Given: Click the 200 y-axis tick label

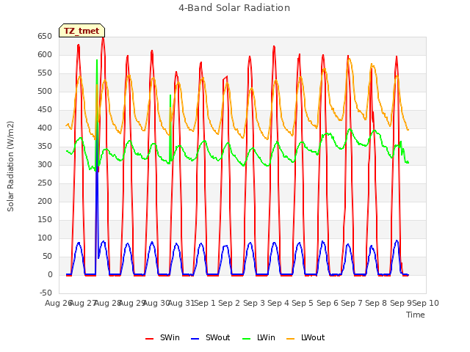Looking at the screenshot, I should pyautogui.click(x=45, y=202).
